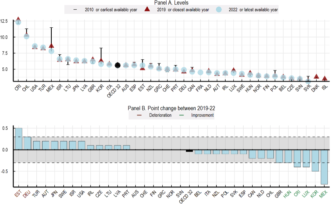The image size is (334, 204).
Task: Select the tallest EST bar in Panel B
Action: (18, 139)
